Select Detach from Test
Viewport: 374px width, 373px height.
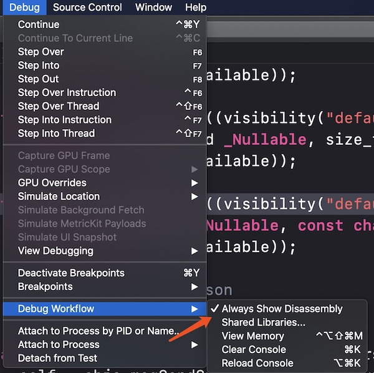pyautogui.click(x=105, y=358)
